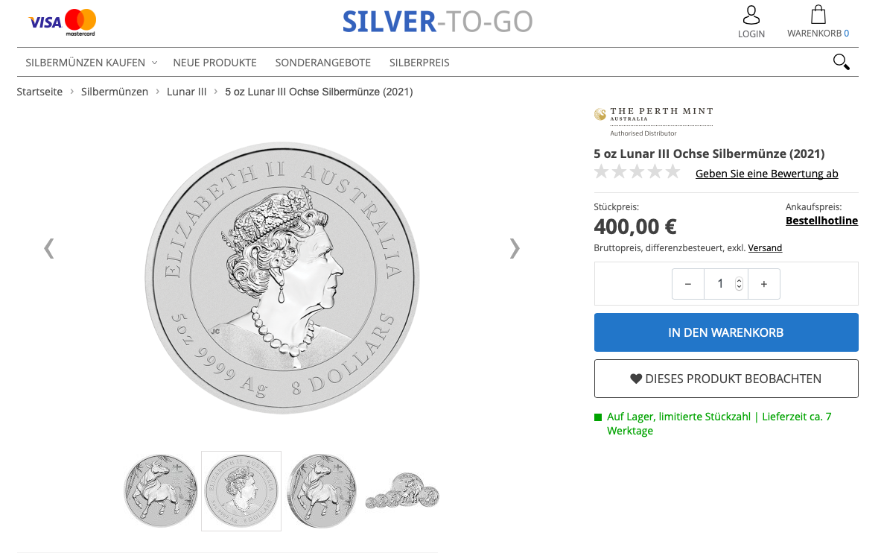This screenshot has height=553, width=884.
Task: Open the Neue Produkte menu item
Action: click(x=214, y=63)
